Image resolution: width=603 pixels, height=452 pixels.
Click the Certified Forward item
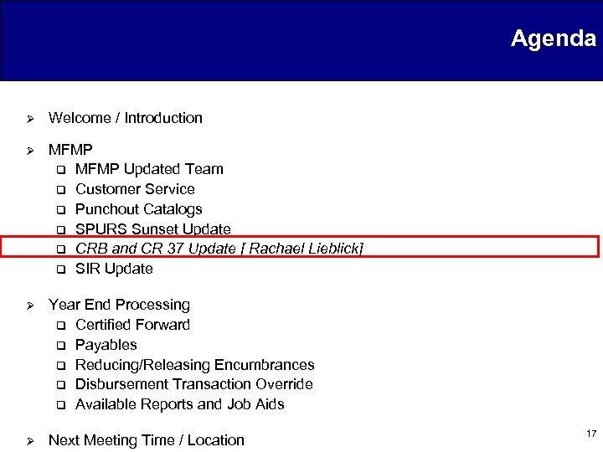[132, 325]
